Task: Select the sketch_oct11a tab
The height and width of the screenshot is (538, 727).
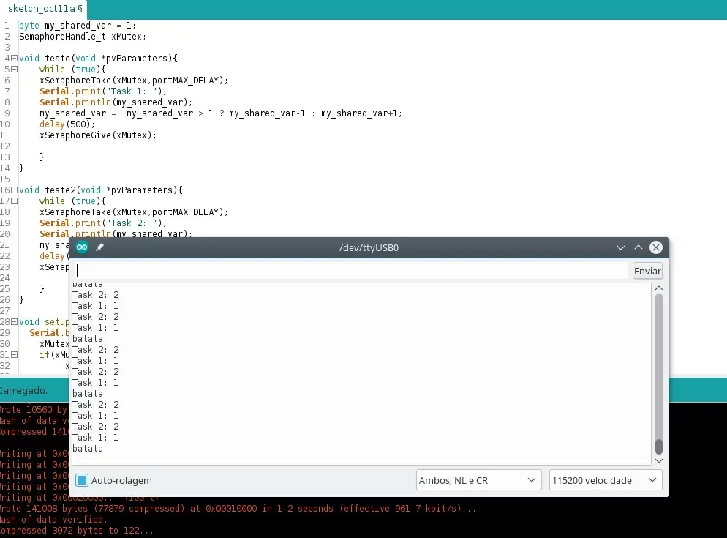Action: pos(45,8)
